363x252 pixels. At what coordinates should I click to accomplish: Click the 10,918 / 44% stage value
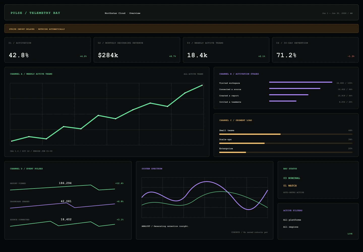point(345,96)
